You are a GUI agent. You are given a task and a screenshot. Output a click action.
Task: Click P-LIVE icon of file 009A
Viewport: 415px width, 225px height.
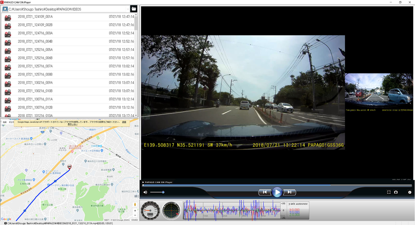8,84
